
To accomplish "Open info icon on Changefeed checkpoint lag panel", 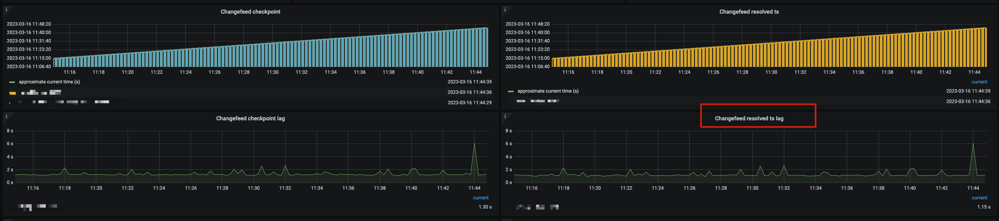I will (x=6, y=116).
